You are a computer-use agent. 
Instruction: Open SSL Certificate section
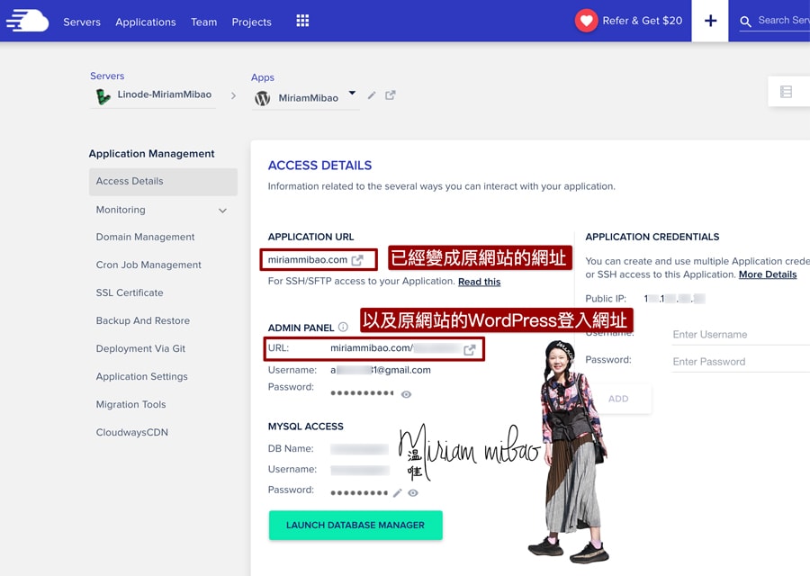[130, 292]
